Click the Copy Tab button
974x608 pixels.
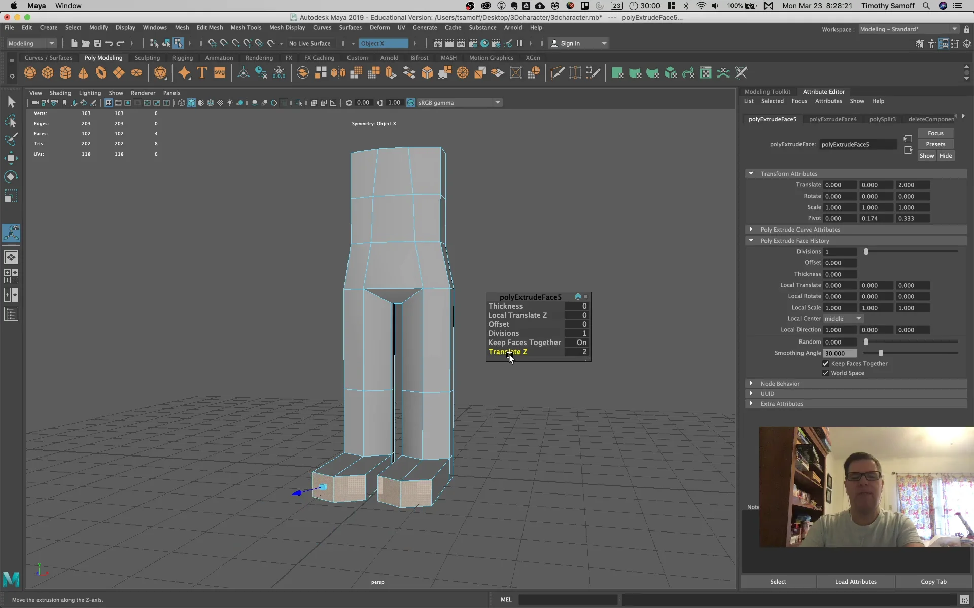(x=933, y=582)
